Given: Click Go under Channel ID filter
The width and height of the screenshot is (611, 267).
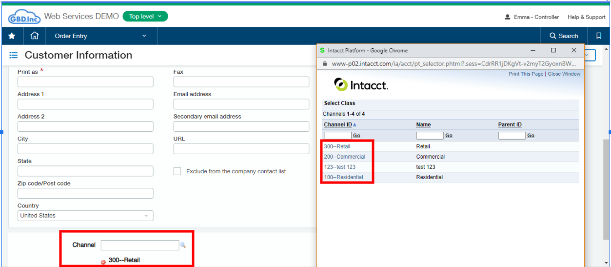Looking at the screenshot, I should (x=356, y=136).
